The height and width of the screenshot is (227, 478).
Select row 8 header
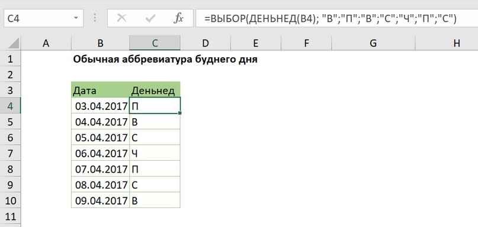[10, 169]
